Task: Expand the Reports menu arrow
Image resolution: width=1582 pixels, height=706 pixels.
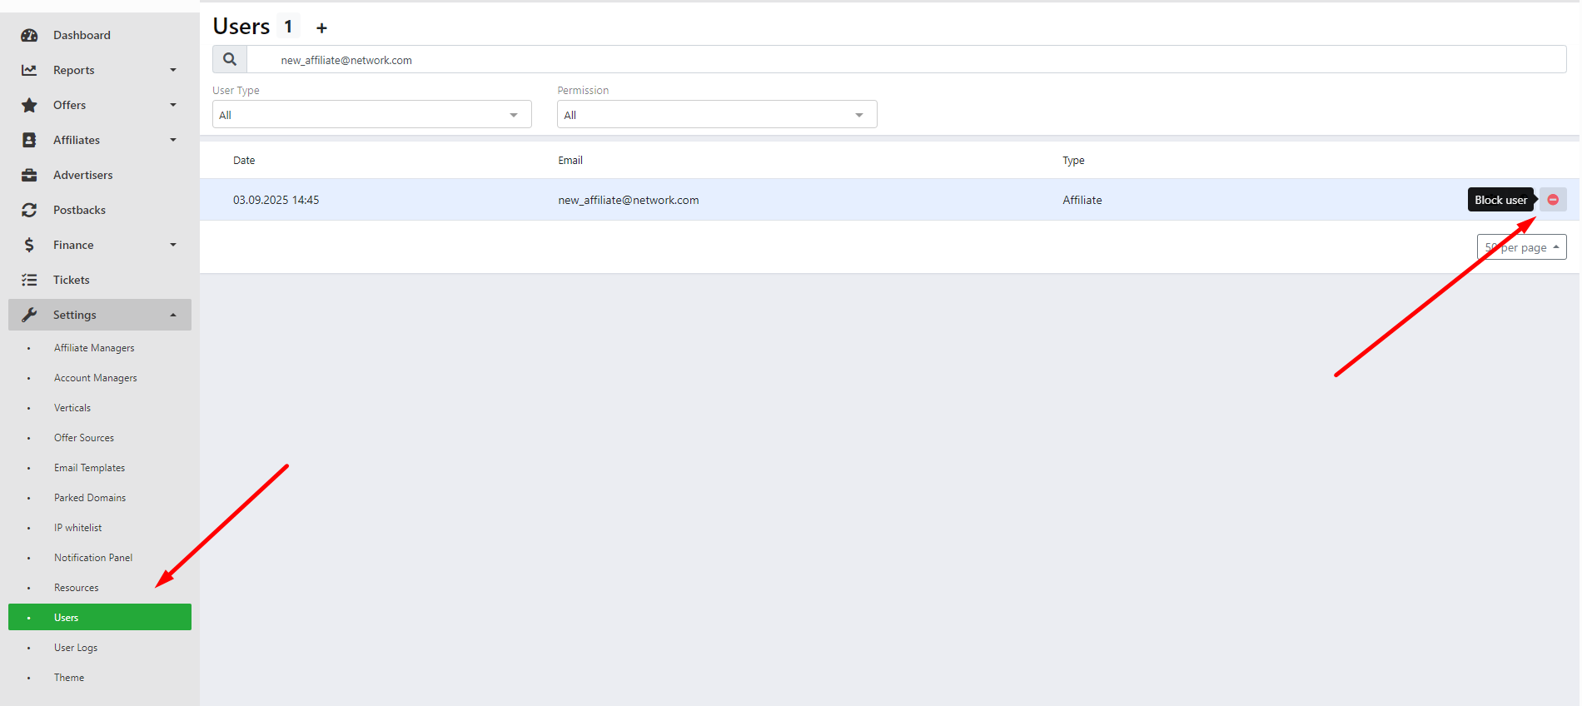Action: [x=173, y=70]
